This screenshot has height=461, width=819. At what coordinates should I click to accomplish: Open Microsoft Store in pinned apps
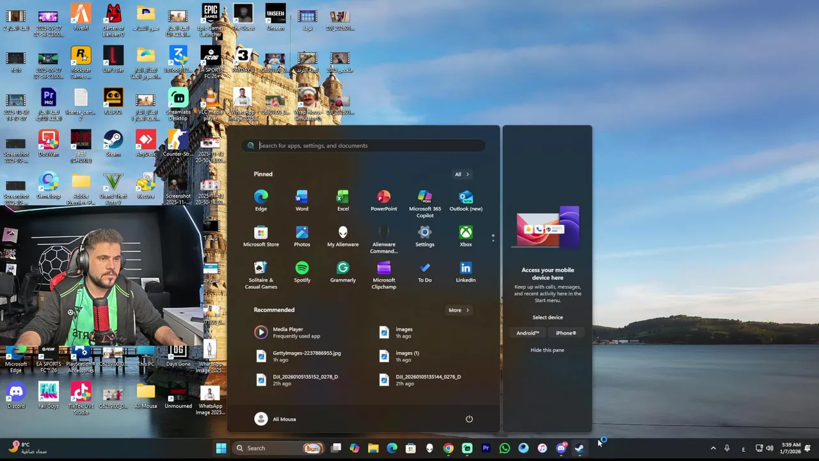coord(261,236)
